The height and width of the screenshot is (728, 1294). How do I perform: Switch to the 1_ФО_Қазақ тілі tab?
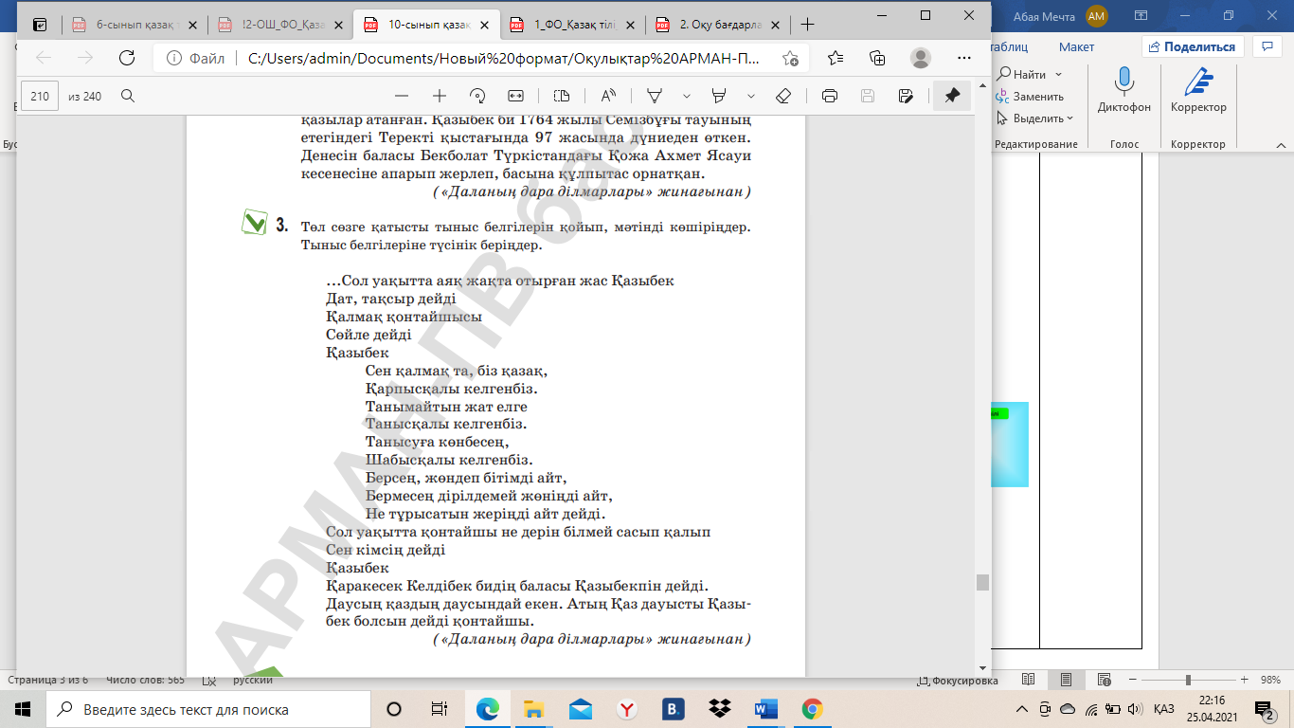[x=571, y=25]
